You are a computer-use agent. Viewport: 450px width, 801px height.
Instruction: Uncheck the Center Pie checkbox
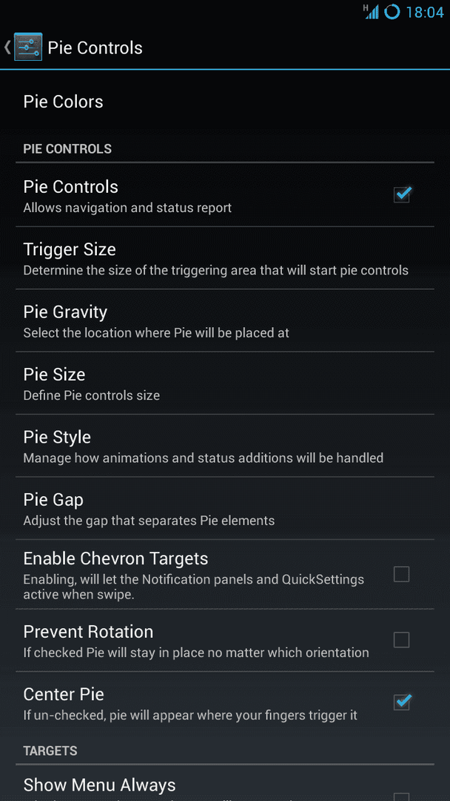pyautogui.click(x=402, y=702)
